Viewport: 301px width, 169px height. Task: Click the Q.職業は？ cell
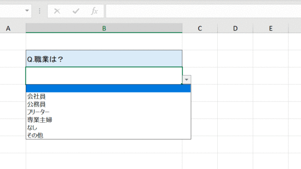point(104,59)
